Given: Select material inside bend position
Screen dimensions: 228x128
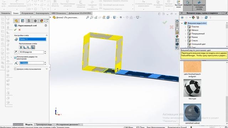Looking at the screenshot, I should pos(25,47).
